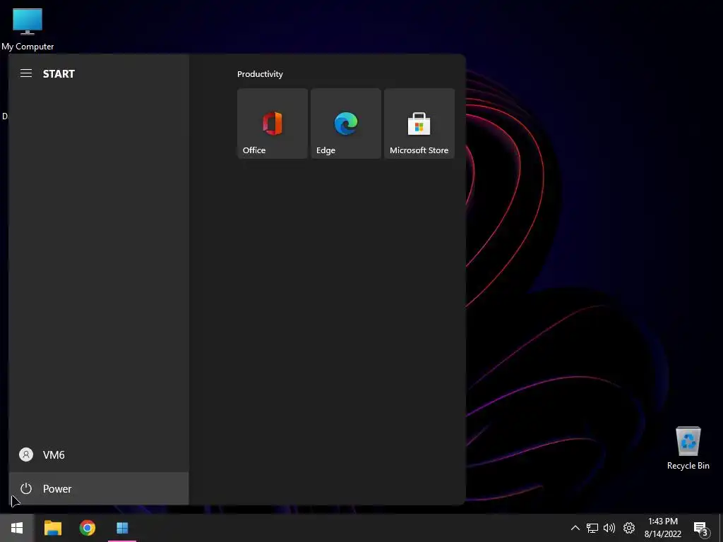Select the Recycle Bin desktop icon
This screenshot has height=542, width=723.
688,448
